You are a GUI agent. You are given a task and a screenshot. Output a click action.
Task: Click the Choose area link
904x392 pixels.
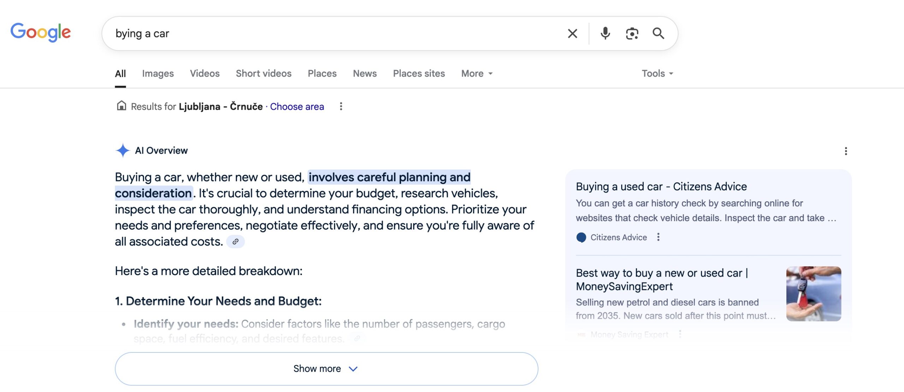click(297, 107)
